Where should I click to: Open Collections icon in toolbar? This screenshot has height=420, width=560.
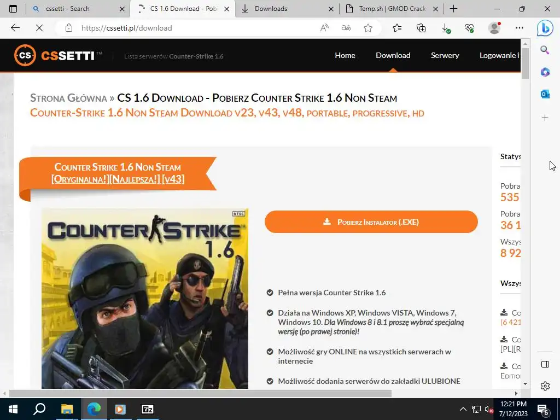click(x=421, y=28)
